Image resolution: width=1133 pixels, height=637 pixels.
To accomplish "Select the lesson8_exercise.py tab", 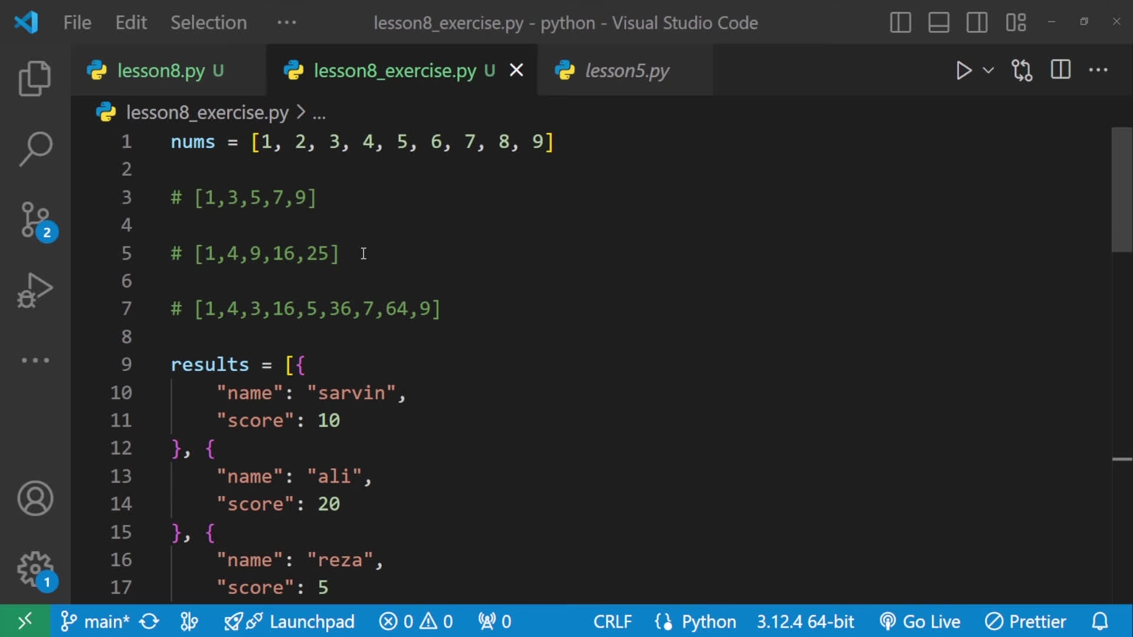I will (x=402, y=71).
